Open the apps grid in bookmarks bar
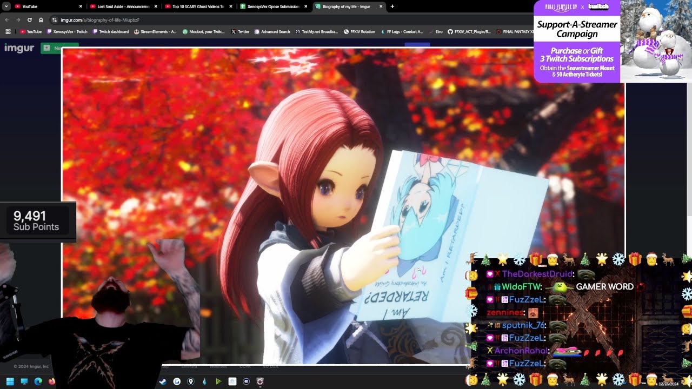The image size is (692, 389). [x=8, y=32]
